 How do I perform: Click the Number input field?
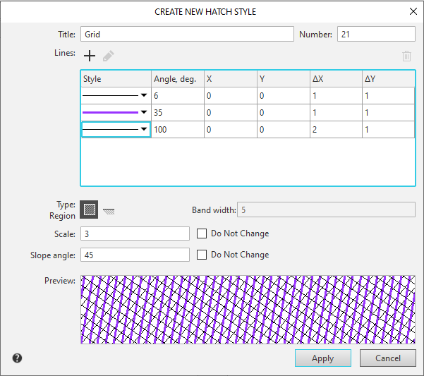[375, 34]
